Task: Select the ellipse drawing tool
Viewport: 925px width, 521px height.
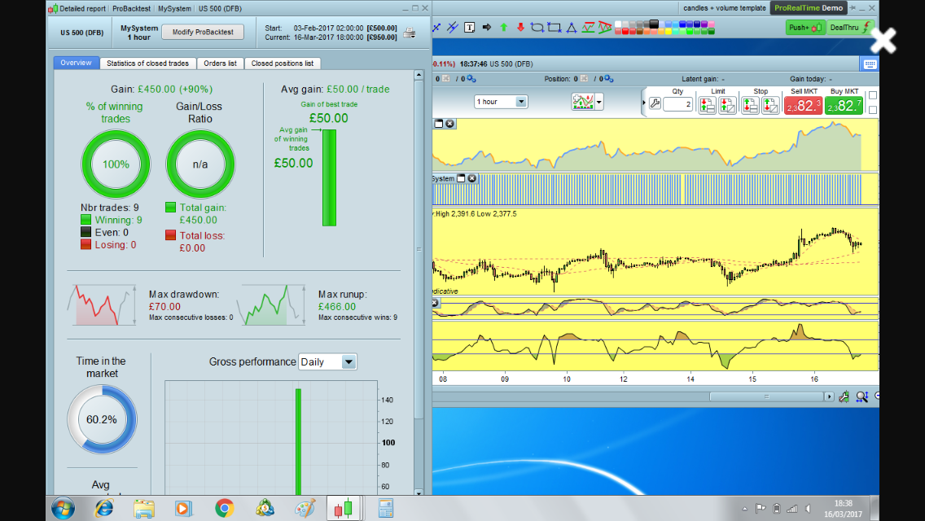Action: (537, 27)
